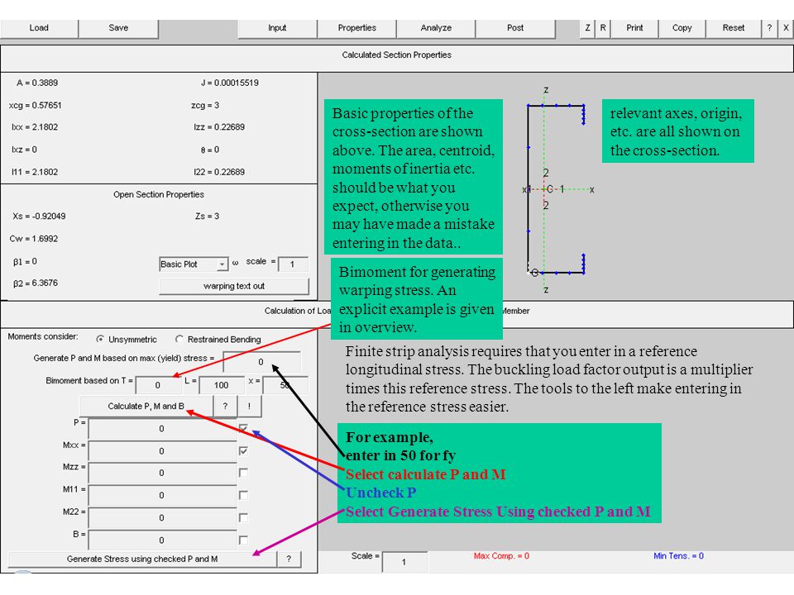
Task: Switch to the Analyze tab
Action: pos(436,28)
